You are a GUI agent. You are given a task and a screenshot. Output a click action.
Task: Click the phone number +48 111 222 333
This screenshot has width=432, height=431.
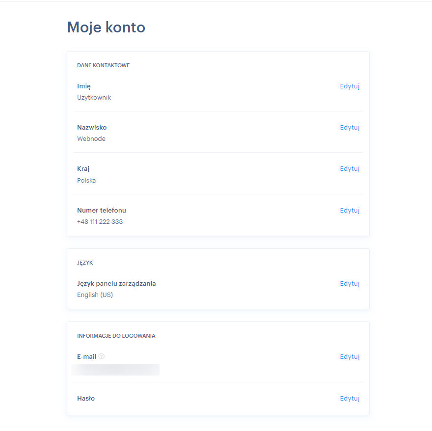pyautogui.click(x=100, y=222)
